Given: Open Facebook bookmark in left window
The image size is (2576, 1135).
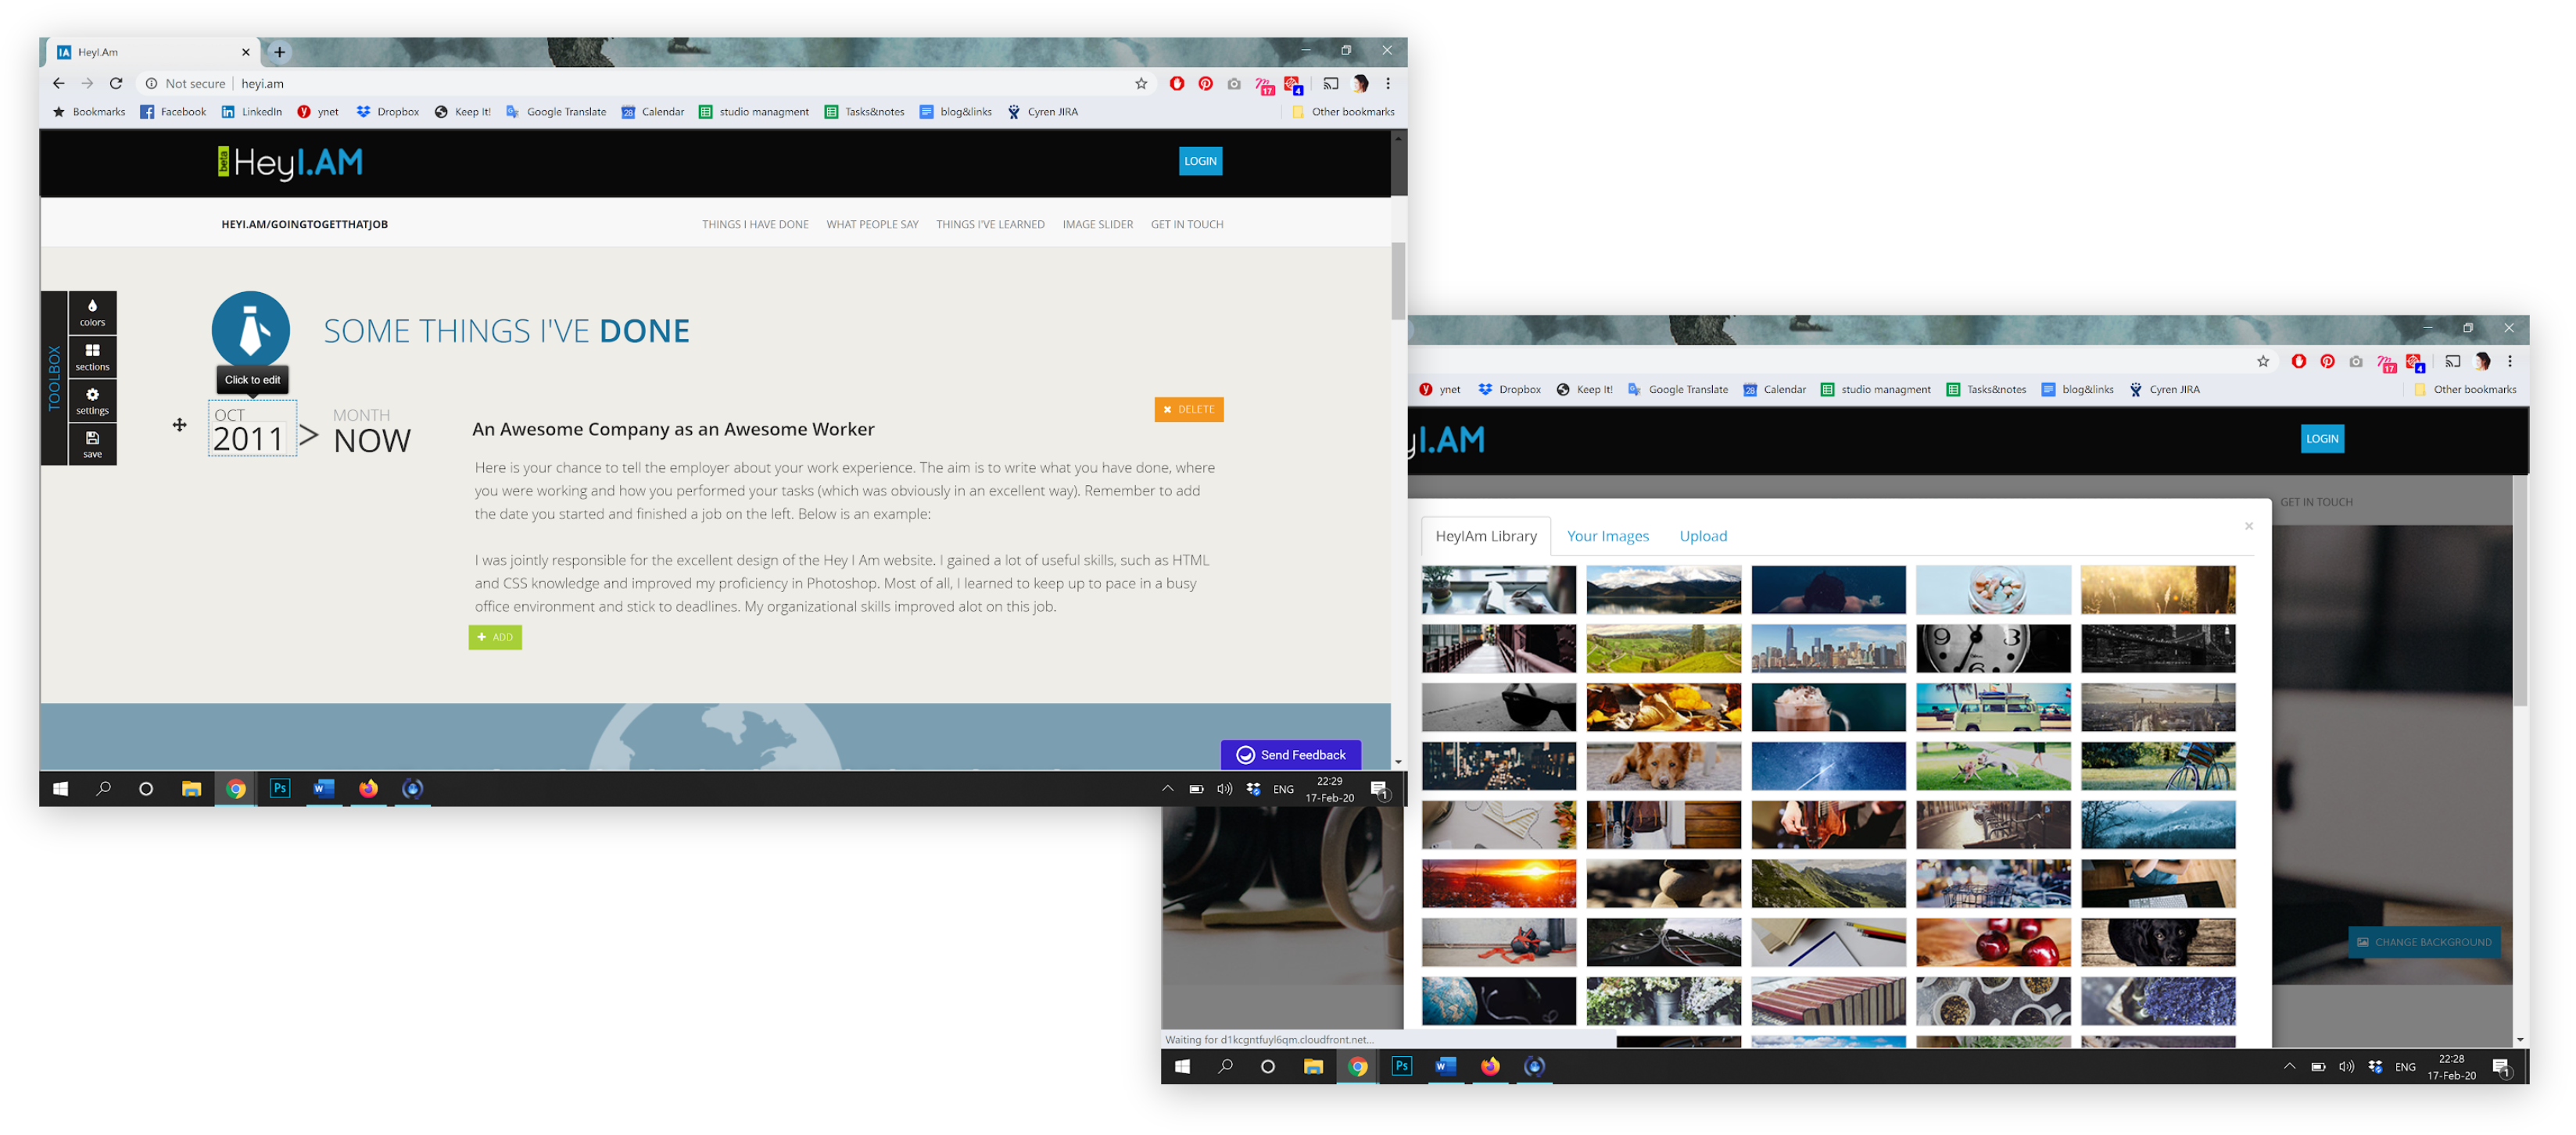Looking at the screenshot, I should point(173,112).
